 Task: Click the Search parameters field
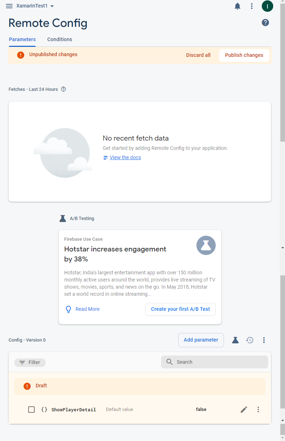[215, 362]
